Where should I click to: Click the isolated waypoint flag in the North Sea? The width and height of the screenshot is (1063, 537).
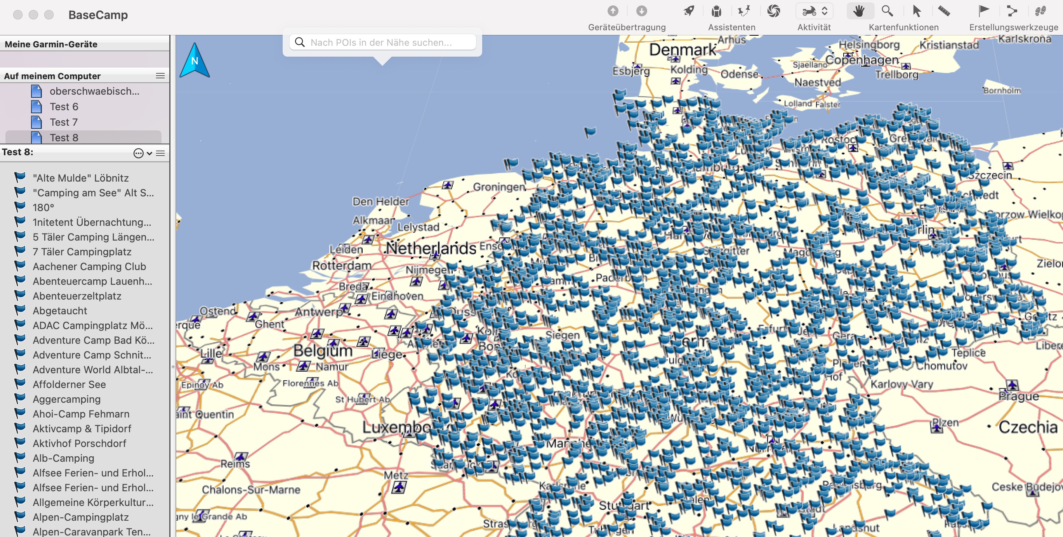click(x=590, y=133)
